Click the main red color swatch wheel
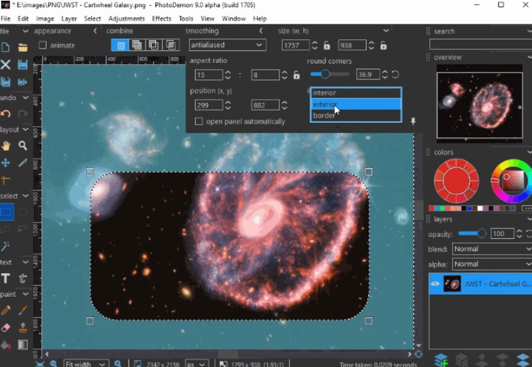The height and width of the screenshot is (367, 532). (x=457, y=181)
